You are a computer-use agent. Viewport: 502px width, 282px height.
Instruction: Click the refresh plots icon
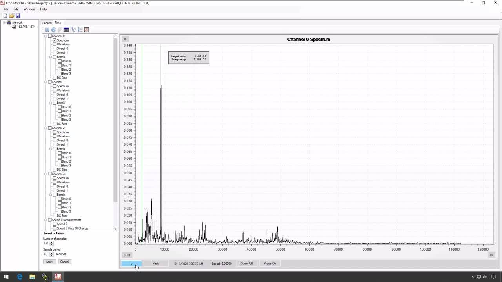(53, 30)
